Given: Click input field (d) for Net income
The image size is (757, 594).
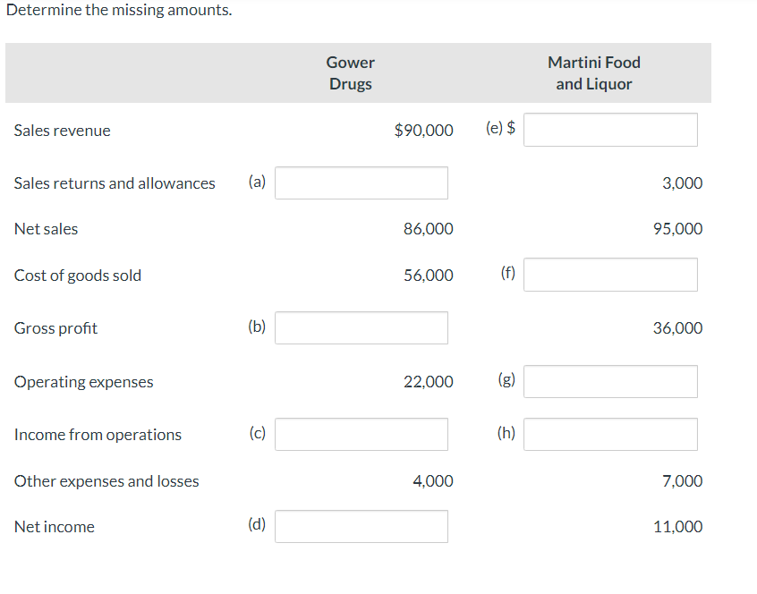Looking at the screenshot, I should click(361, 526).
